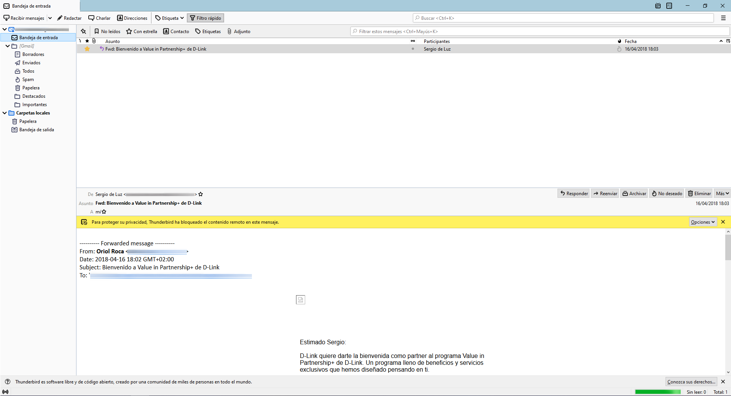The image size is (731, 396).
Task: Open the Gmail Papelera folder
Action: click(31, 88)
